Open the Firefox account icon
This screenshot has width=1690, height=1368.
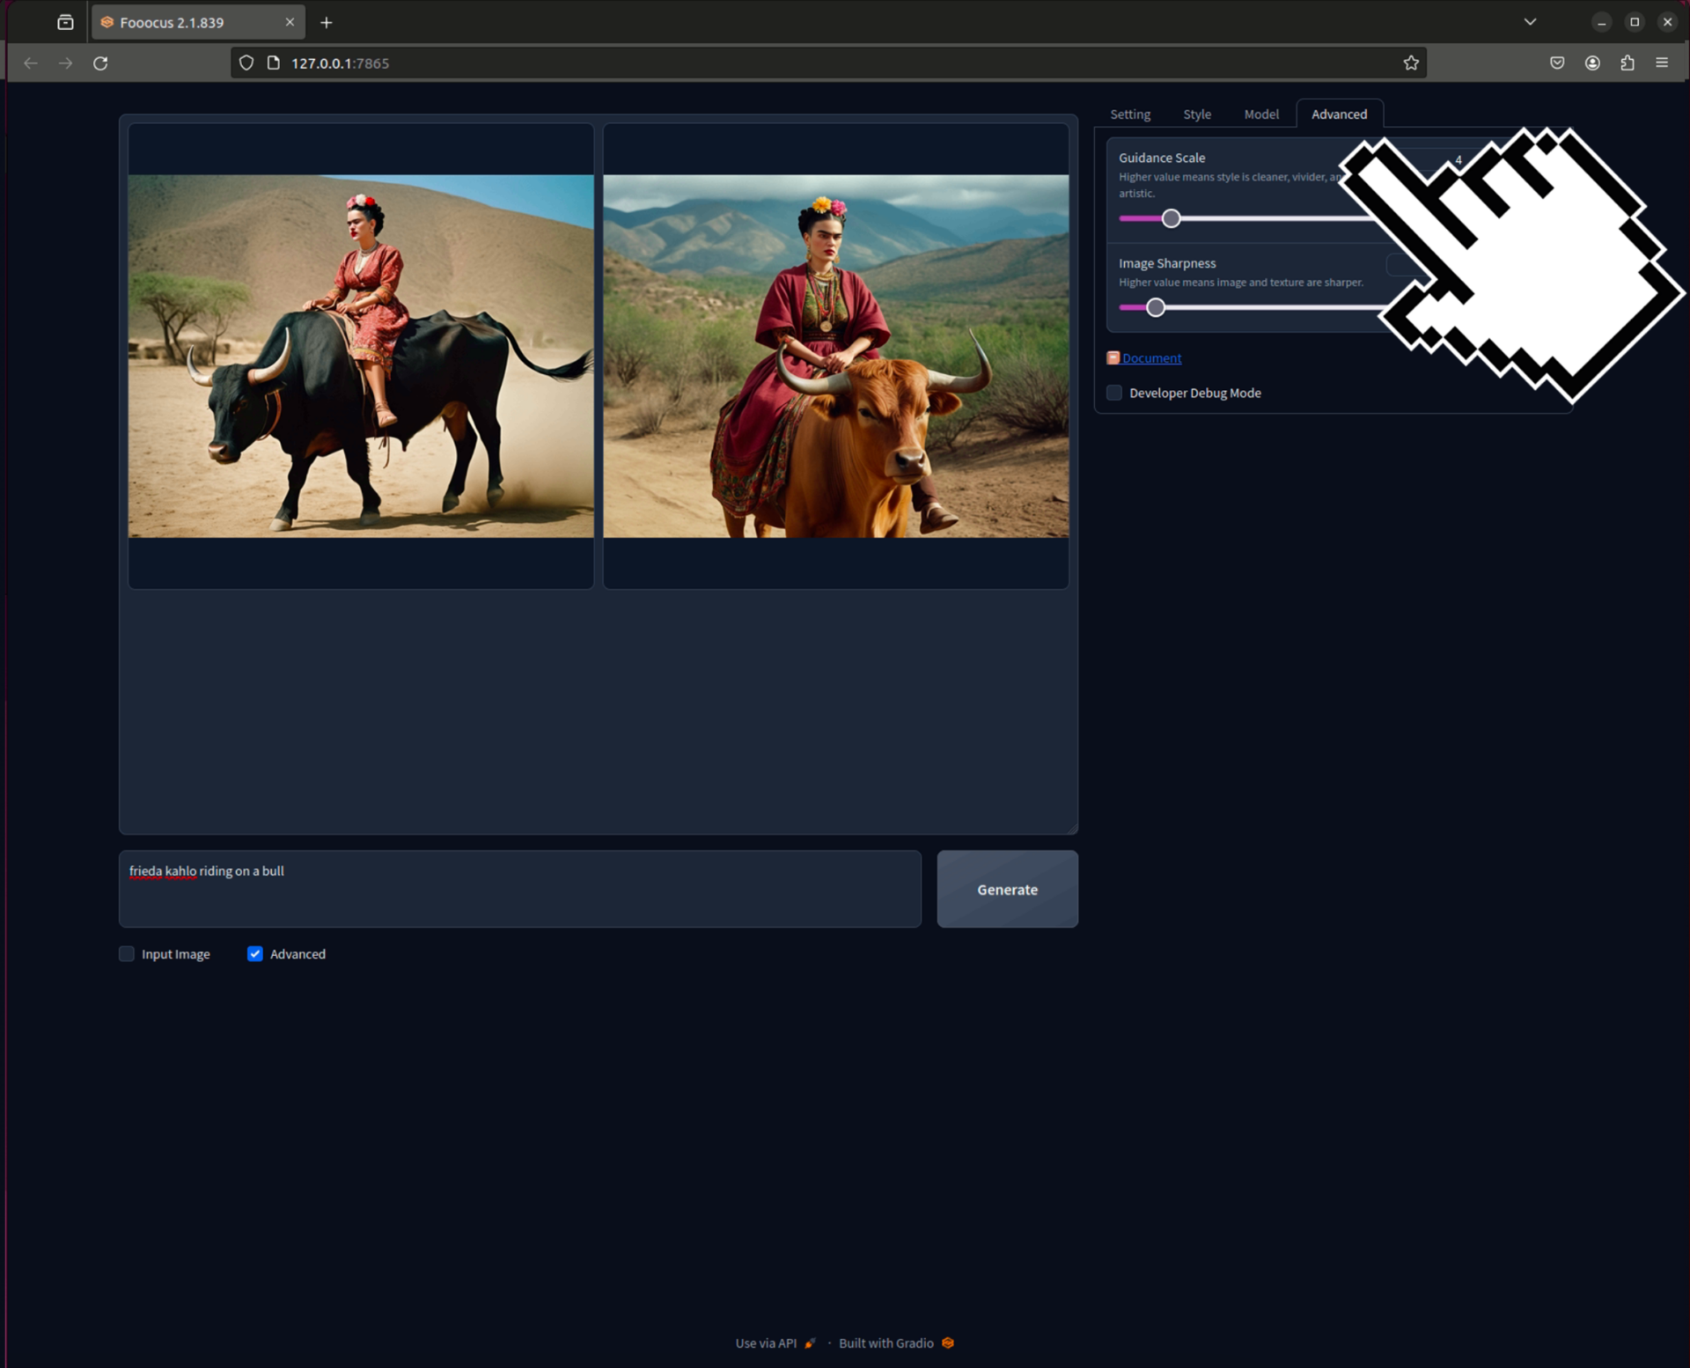click(x=1592, y=63)
